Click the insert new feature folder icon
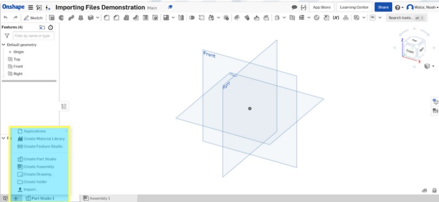 [42, 27]
